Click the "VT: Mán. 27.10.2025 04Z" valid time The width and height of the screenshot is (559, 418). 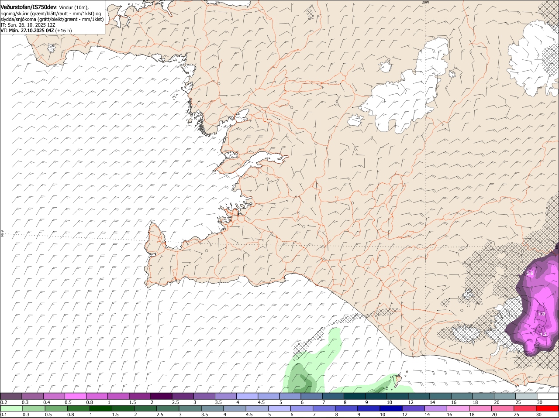point(27,31)
